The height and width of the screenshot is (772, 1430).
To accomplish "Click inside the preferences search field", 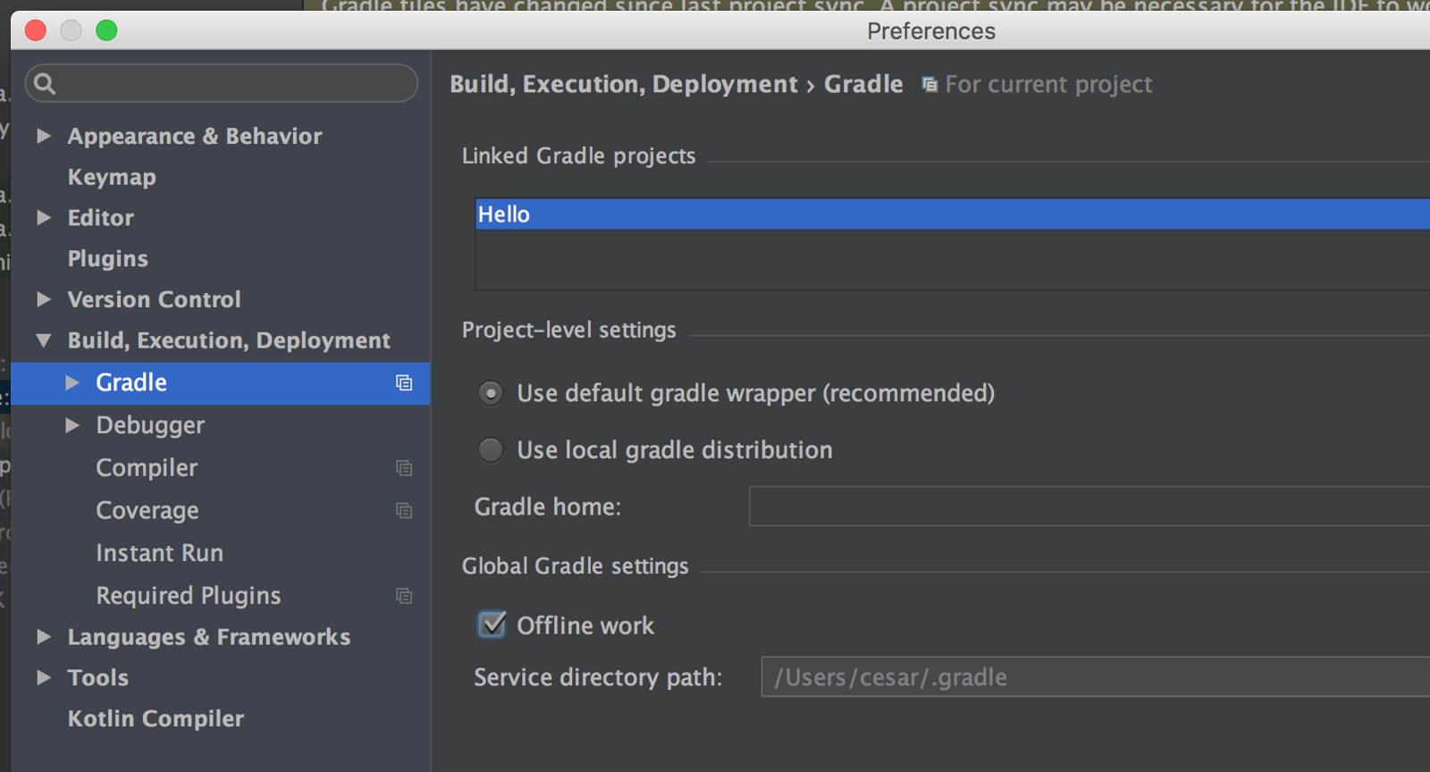I will [222, 83].
